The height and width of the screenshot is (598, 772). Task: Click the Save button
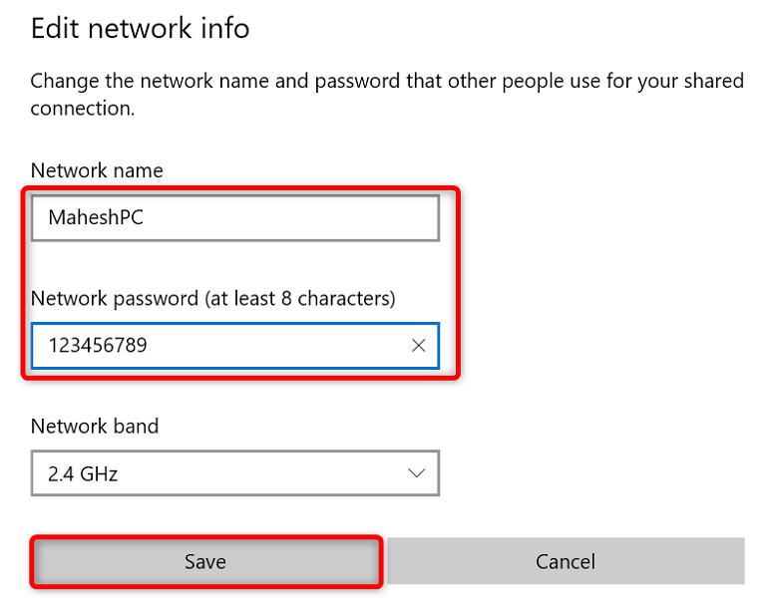point(205,562)
